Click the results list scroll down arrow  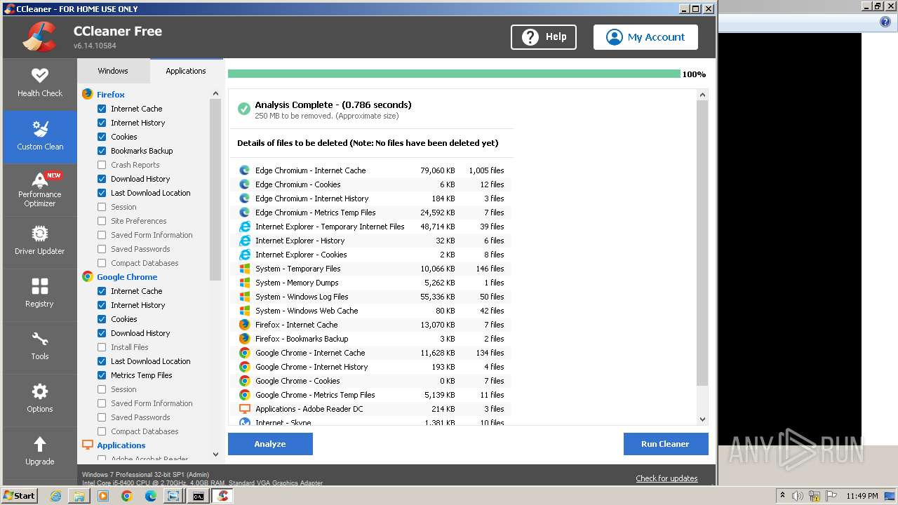(x=702, y=419)
